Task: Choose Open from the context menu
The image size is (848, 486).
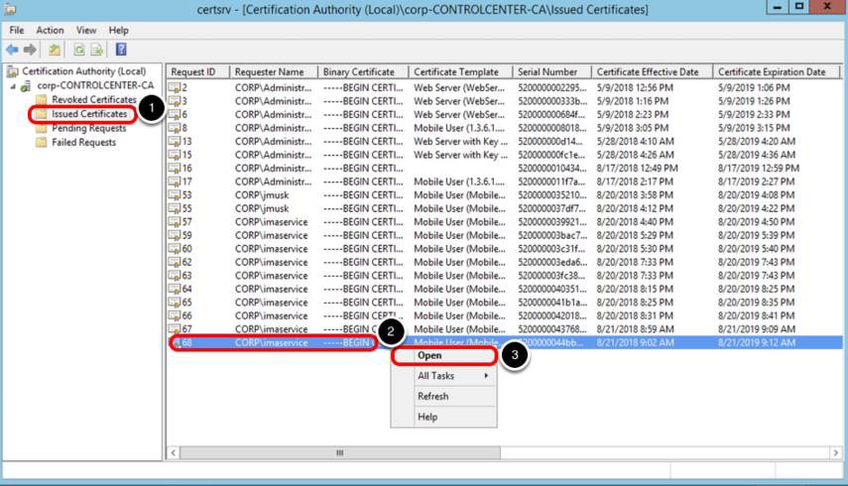Action: 443,356
